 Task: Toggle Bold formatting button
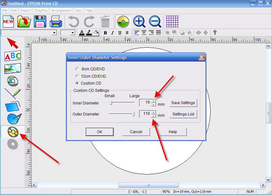point(105,33)
